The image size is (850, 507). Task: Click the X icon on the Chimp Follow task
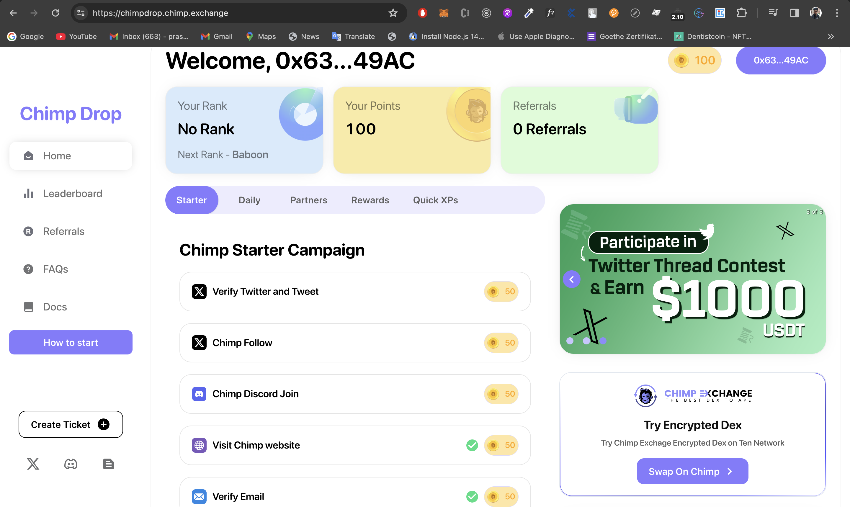(199, 342)
